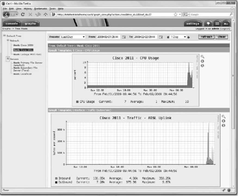Collapse the Default Tree node
The width and height of the screenshot is (238, 196).
(4, 36)
